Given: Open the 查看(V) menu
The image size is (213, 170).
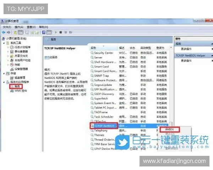Looking at the screenshot, I should (x=31, y=27).
